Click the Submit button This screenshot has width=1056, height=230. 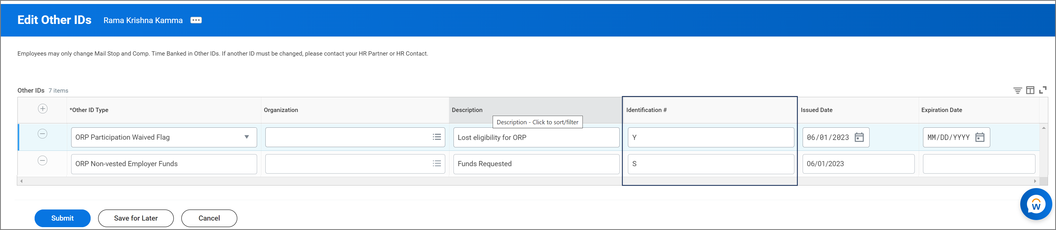pyautogui.click(x=62, y=218)
